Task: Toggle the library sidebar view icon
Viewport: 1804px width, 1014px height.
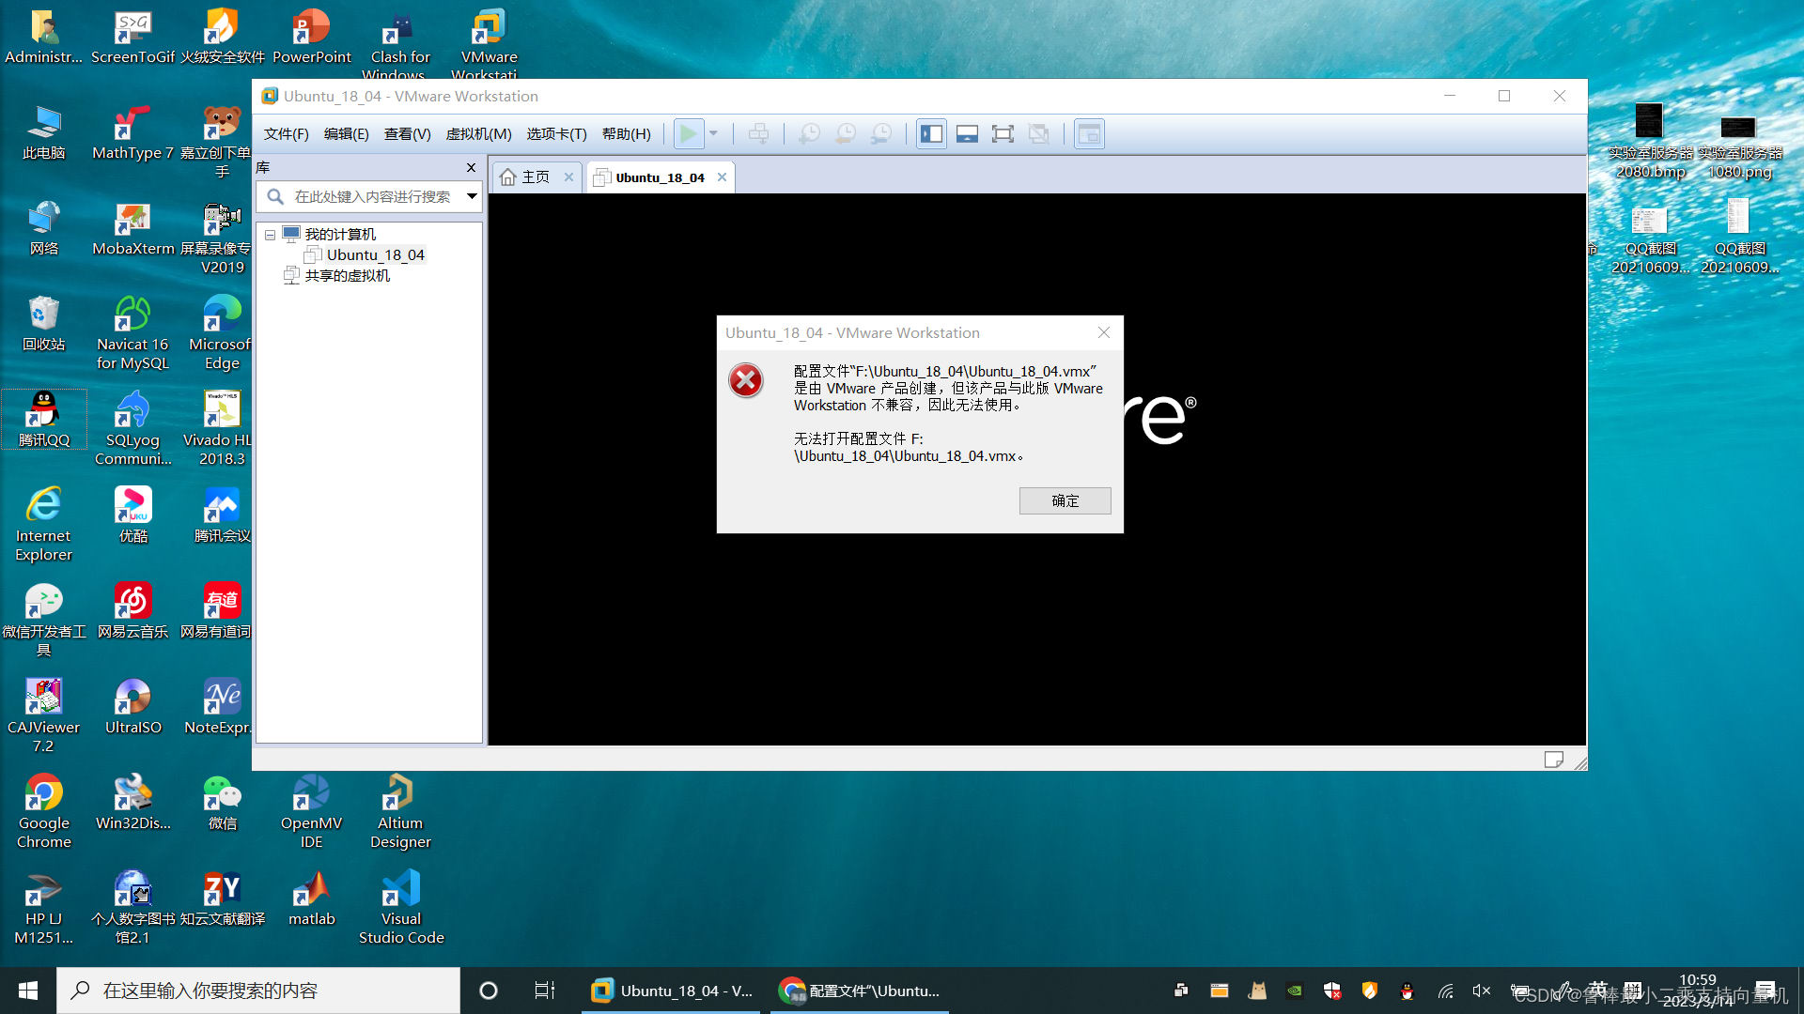Action: [x=931, y=133]
